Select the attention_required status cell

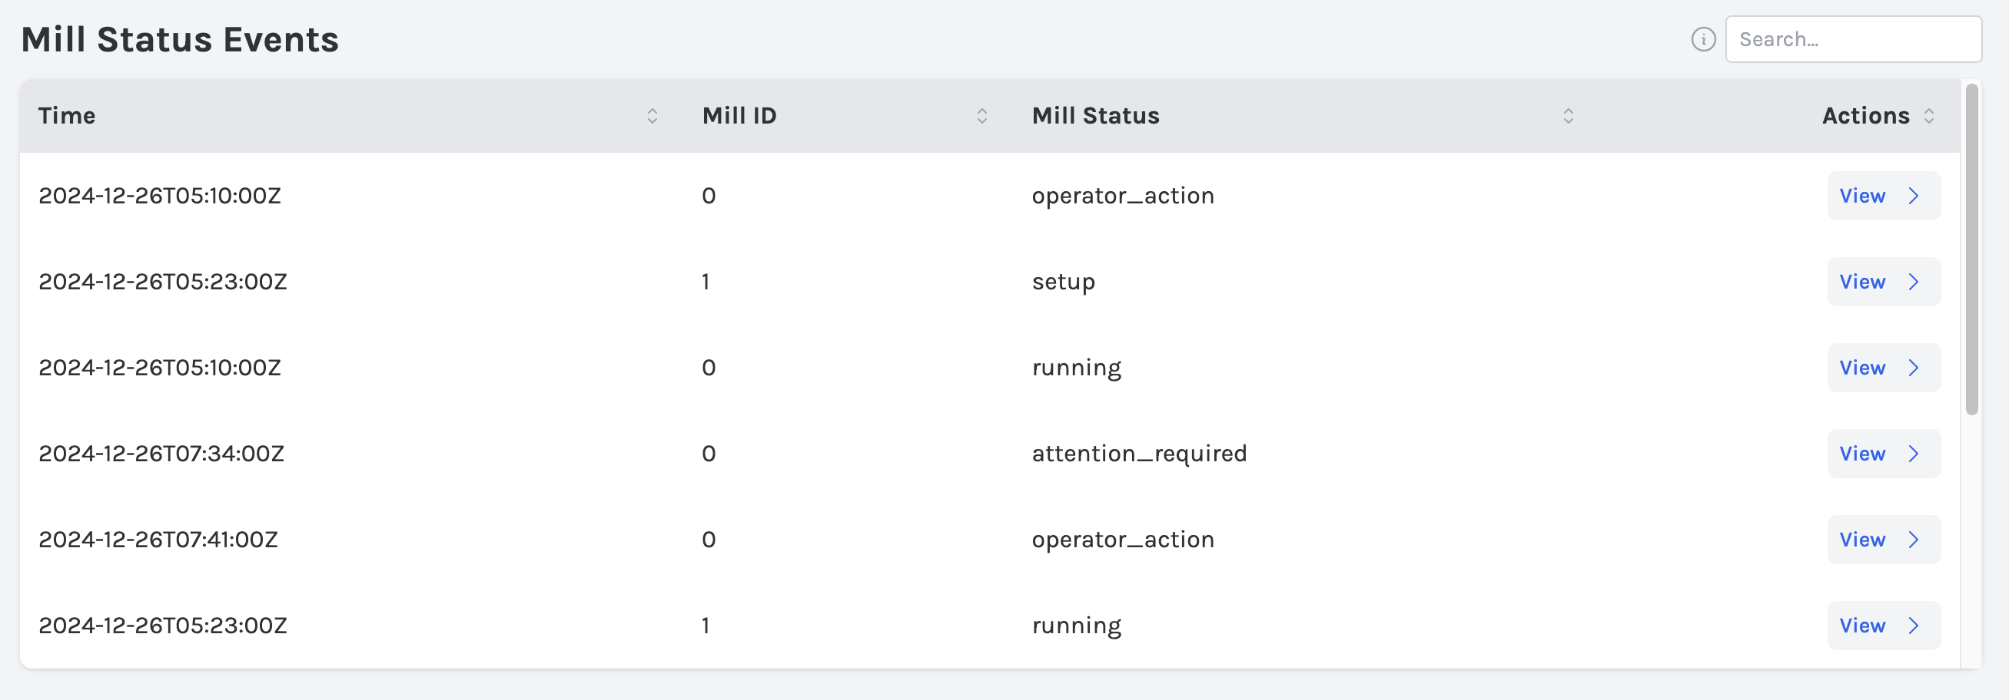click(x=1139, y=454)
